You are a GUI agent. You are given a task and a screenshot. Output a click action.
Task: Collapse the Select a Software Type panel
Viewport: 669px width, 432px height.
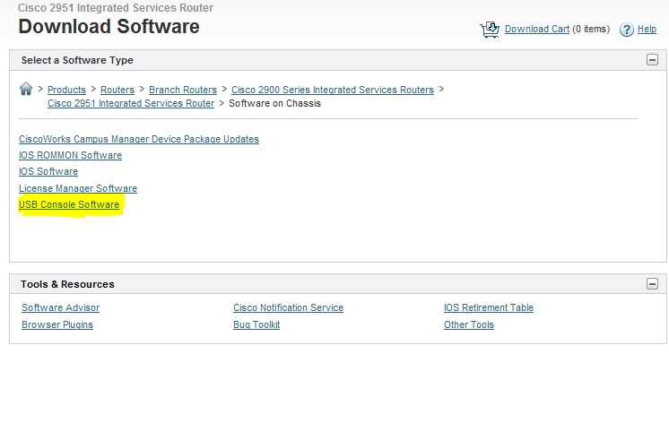[652, 60]
